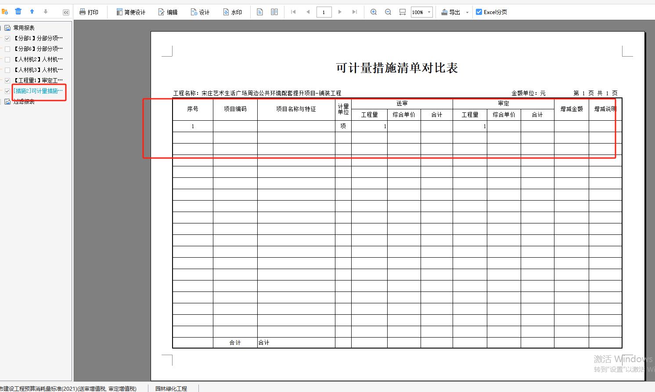This screenshot has height=392, width=655.
Task: Click the 计量单位 column header
Action: click(343, 109)
